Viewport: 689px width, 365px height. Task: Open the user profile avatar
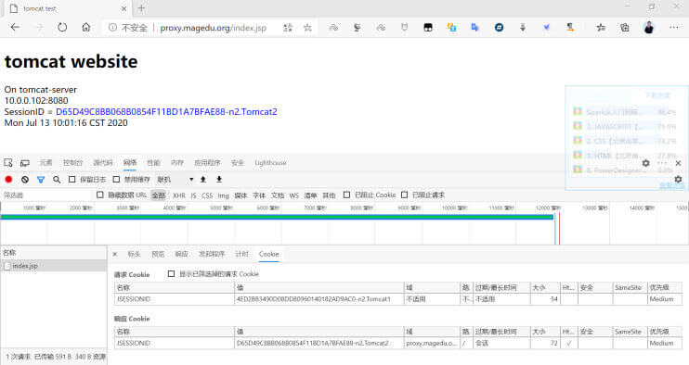pyautogui.click(x=648, y=28)
